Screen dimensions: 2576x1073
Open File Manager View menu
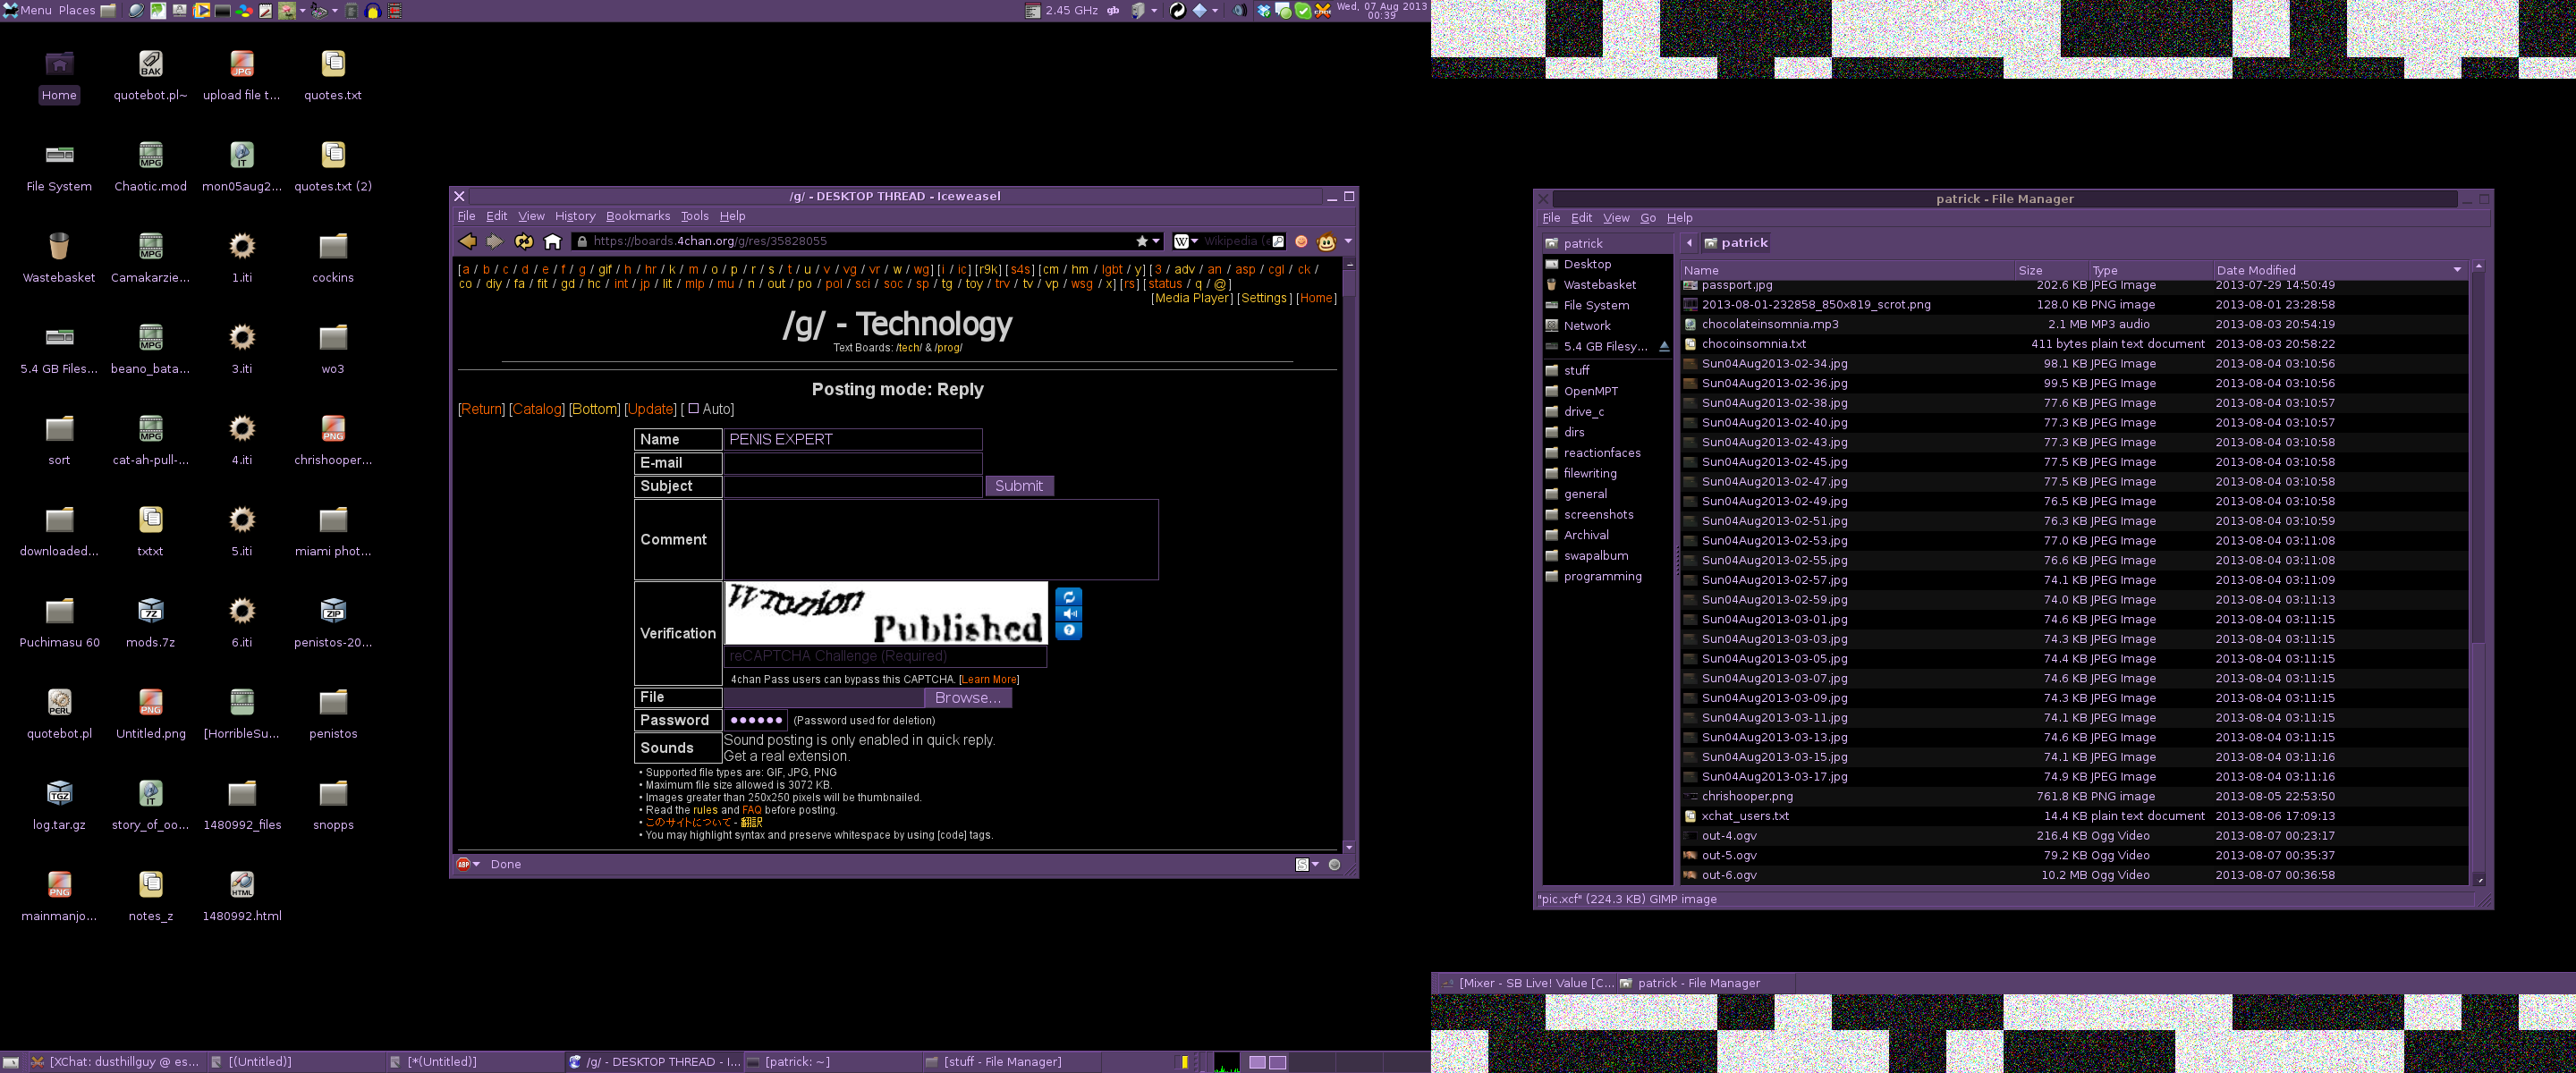click(x=1616, y=218)
